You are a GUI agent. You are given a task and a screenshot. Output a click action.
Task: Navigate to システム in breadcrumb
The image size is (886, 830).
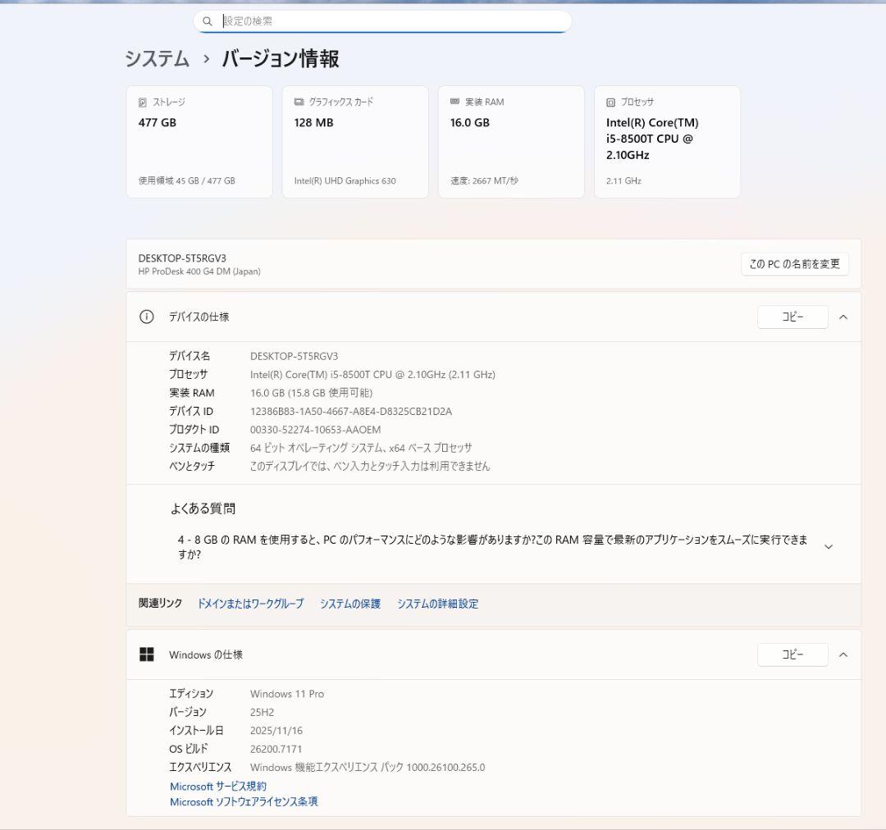point(157,59)
